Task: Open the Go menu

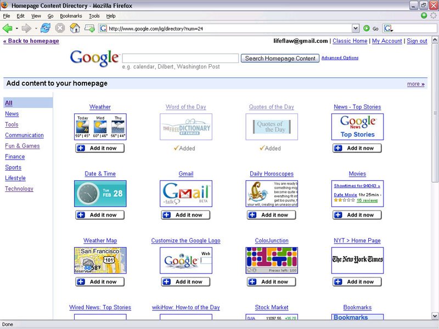Action: [50, 16]
